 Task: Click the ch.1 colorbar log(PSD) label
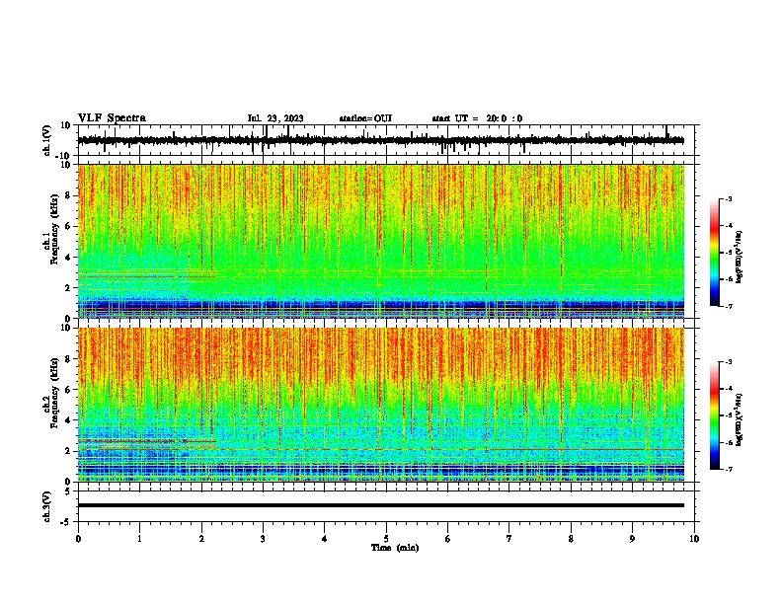739,257
